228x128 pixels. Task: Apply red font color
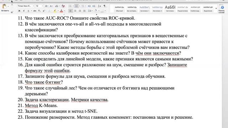(x=61, y=11)
